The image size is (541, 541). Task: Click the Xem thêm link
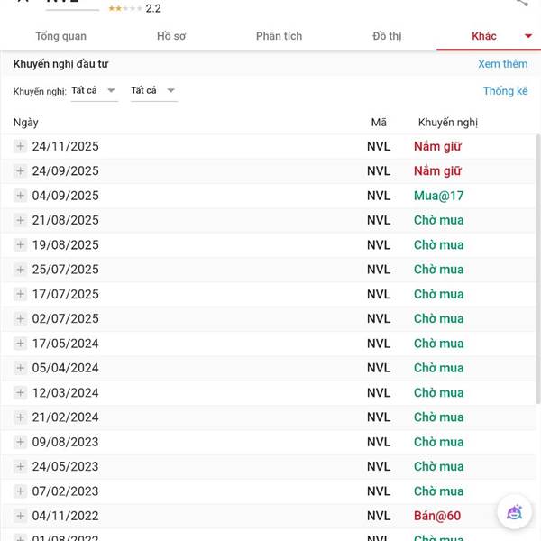502,64
